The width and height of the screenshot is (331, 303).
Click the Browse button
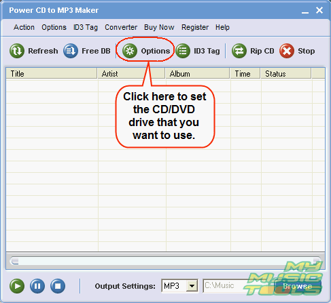(x=298, y=286)
